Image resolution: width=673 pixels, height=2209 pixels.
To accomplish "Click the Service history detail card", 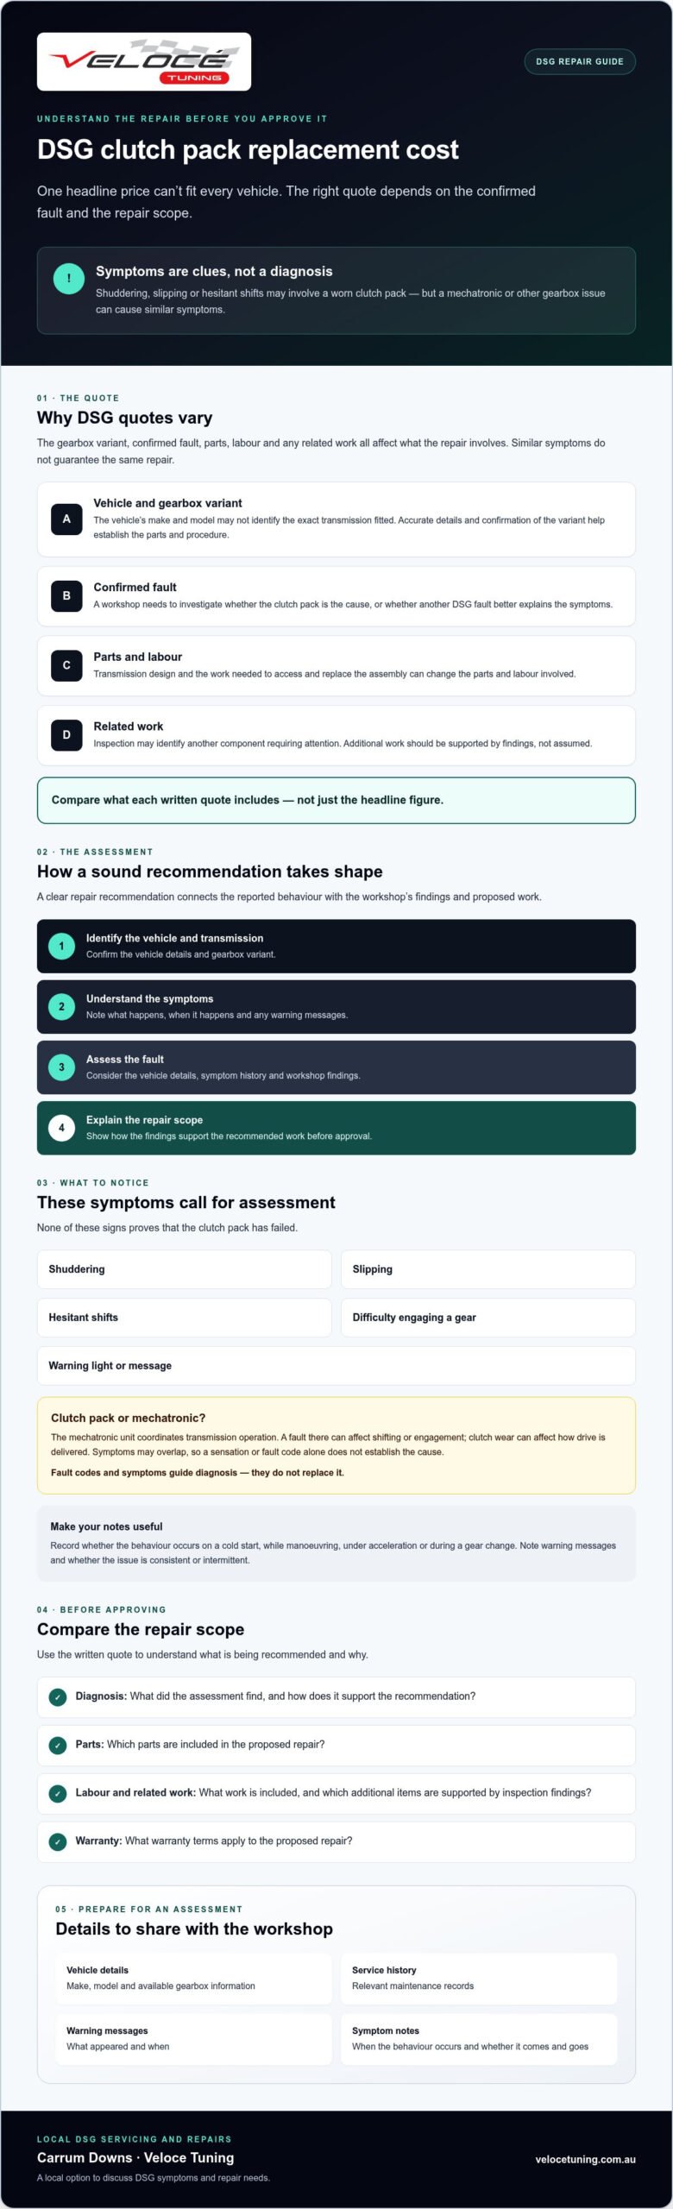I will (x=479, y=1979).
